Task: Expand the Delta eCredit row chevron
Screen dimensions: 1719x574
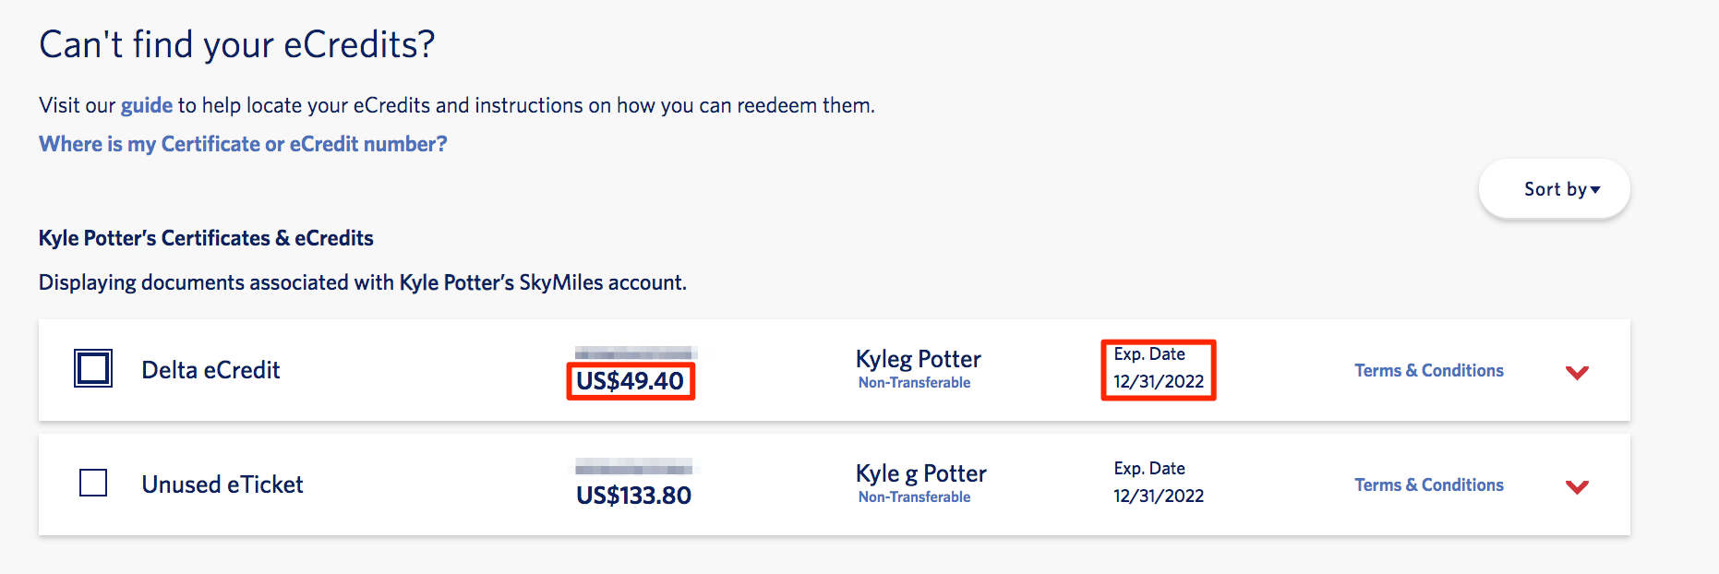Action: pos(1577,372)
